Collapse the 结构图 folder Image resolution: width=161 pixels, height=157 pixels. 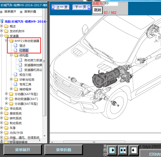[11, 55]
